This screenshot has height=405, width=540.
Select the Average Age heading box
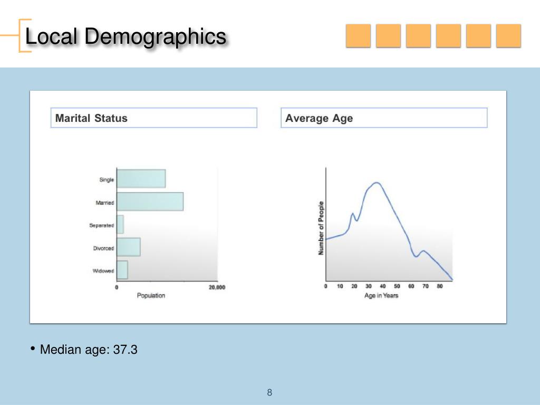[x=384, y=118]
